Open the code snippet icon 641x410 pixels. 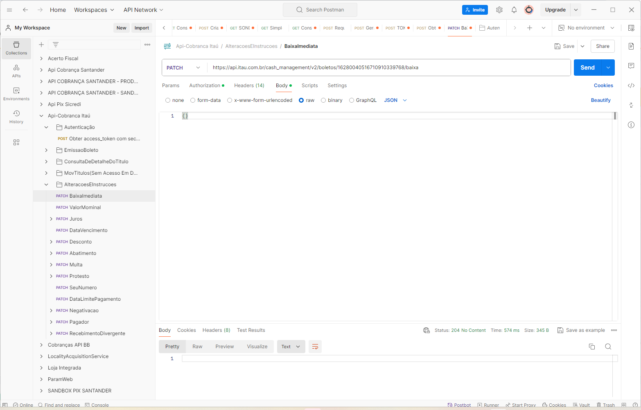tap(631, 86)
